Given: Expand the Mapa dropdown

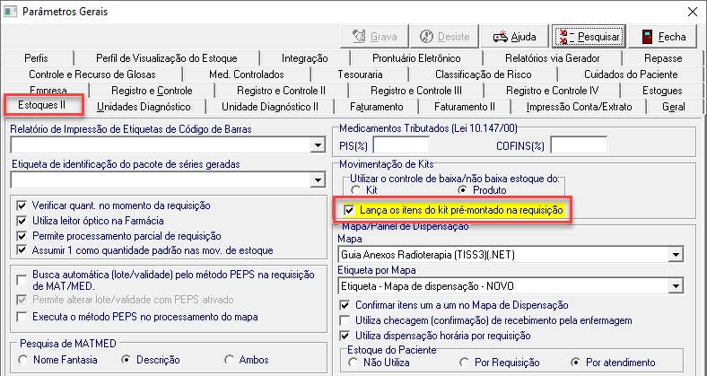Looking at the screenshot, I should tap(676, 255).
